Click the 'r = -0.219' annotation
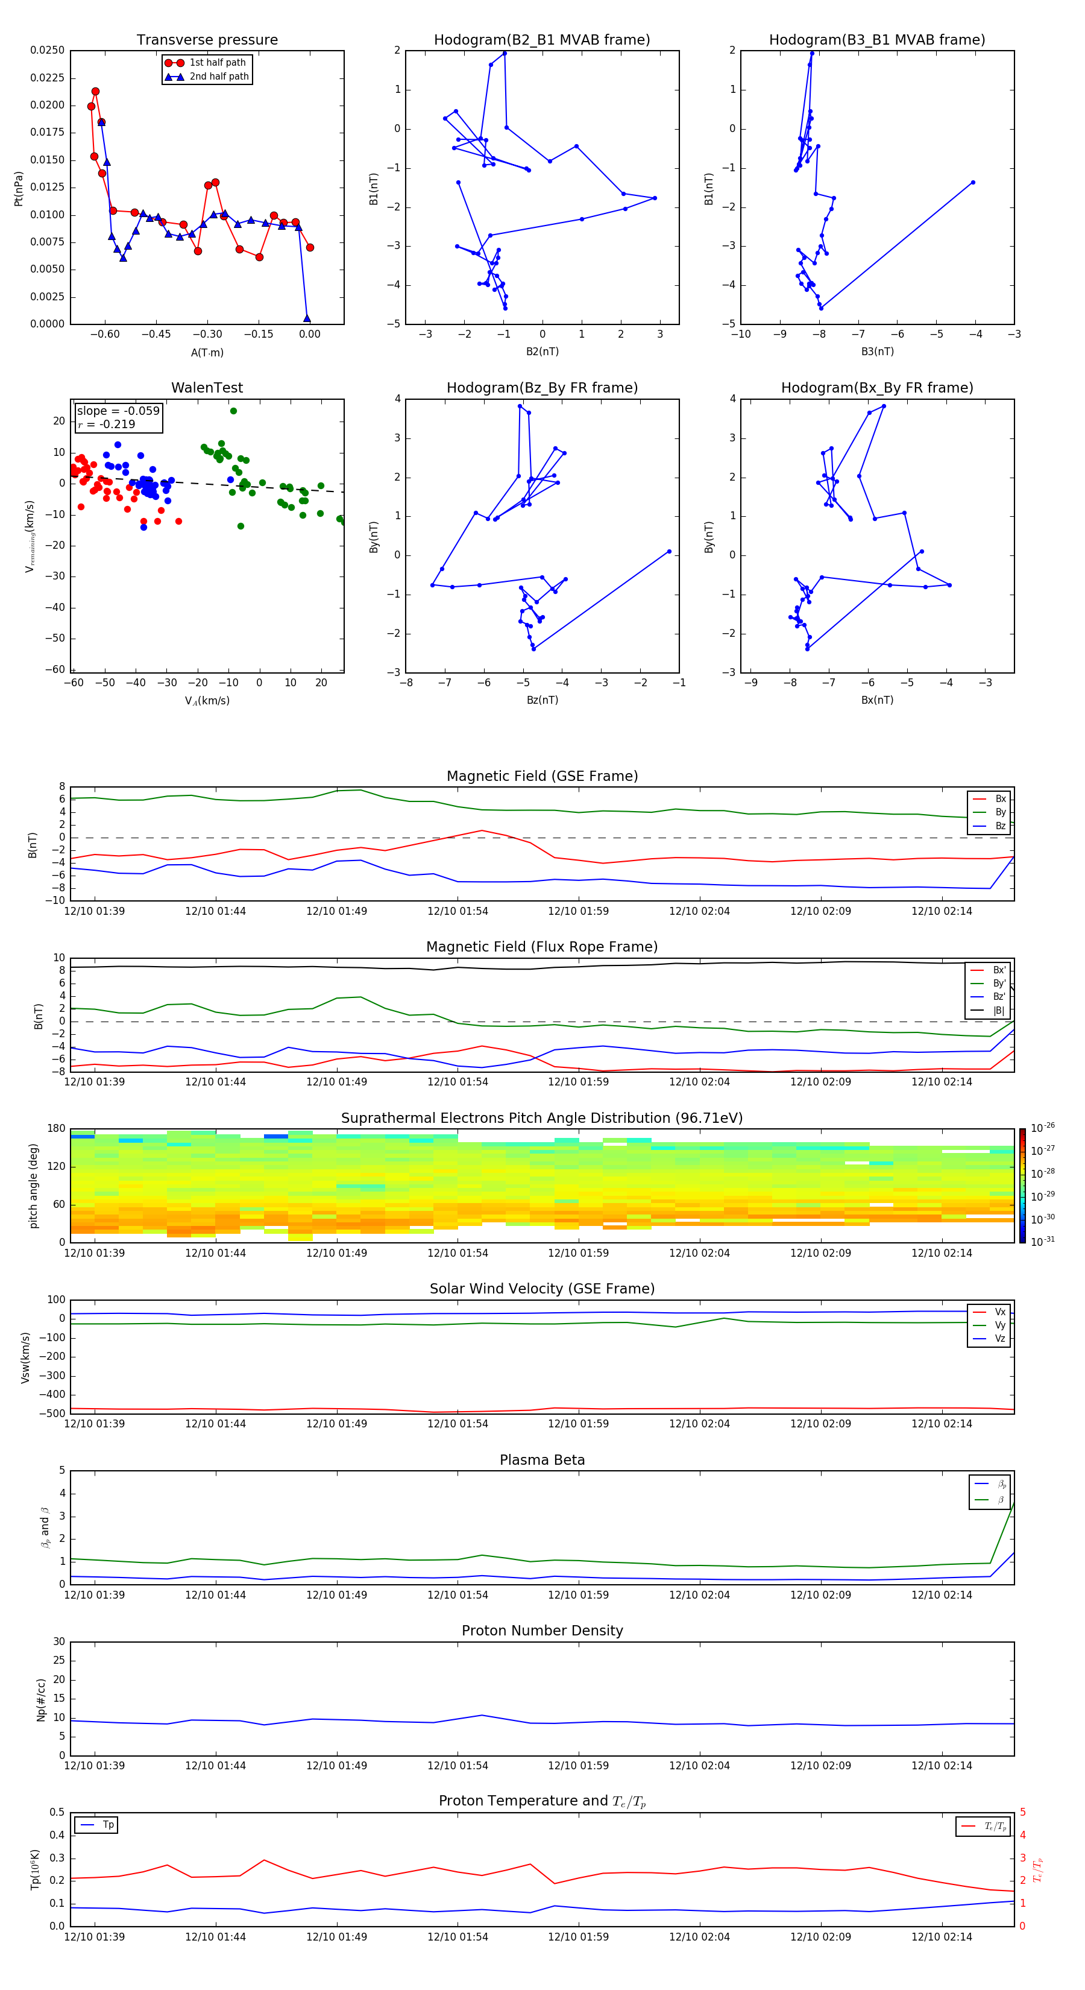The image size is (1085, 1990). (107, 424)
